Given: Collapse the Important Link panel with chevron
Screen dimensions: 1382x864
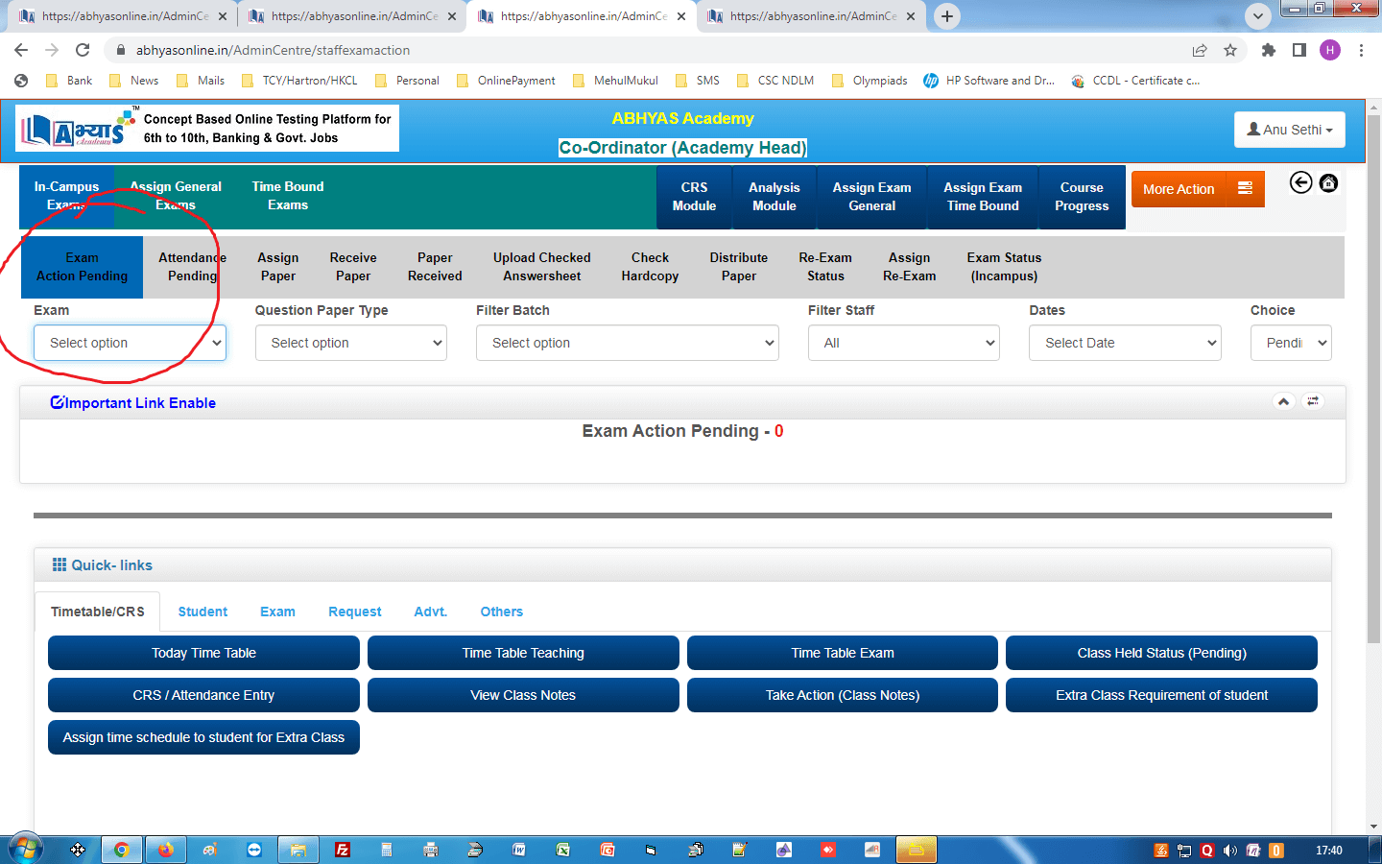Looking at the screenshot, I should click(x=1283, y=401).
